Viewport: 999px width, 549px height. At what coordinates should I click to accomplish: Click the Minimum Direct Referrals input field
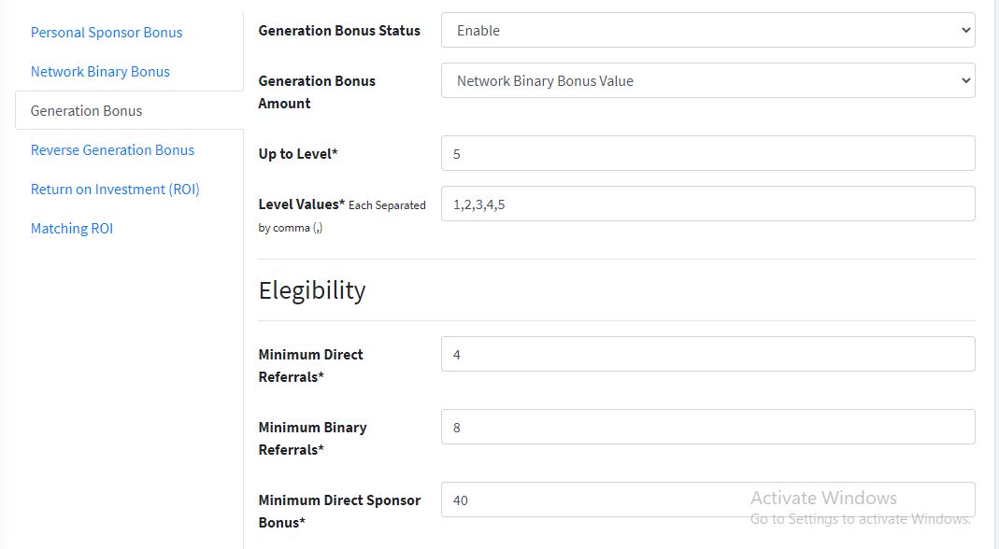pyautogui.click(x=707, y=355)
